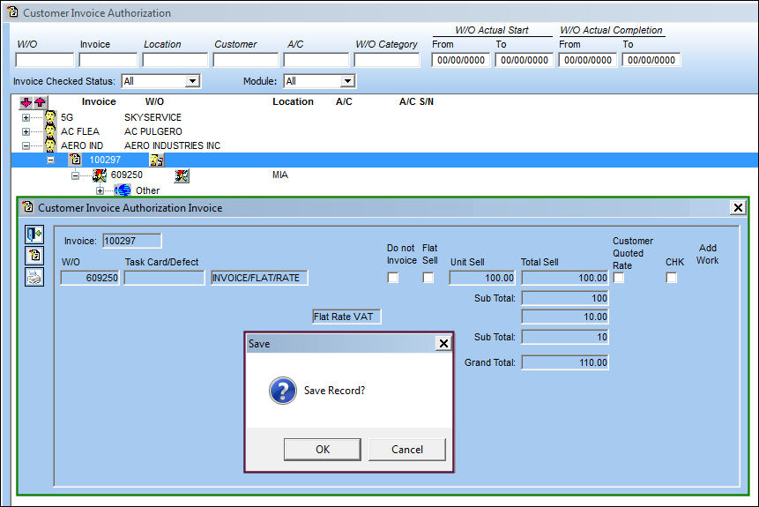Click the W/O column icon in the 609250 row

(182, 175)
